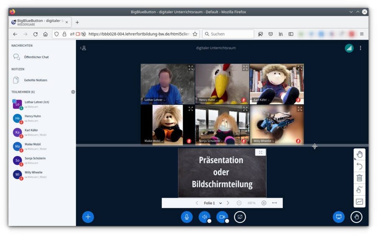Click the connection status signal icon

tap(349, 48)
